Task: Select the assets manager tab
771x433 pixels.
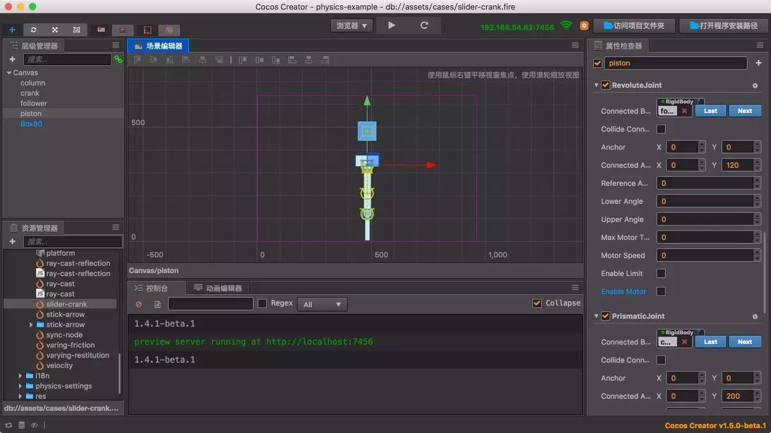Action: [x=34, y=228]
